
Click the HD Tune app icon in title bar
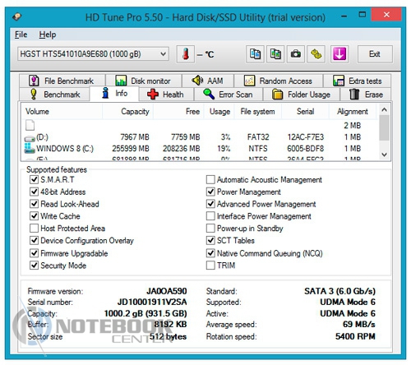point(17,16)
